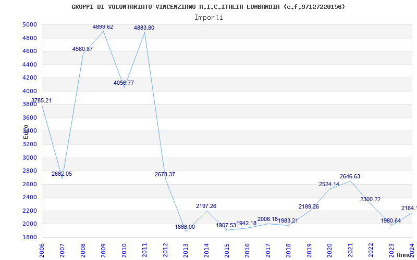Click the 'Anno' x-axis title
Viewport: 417px width, 260px height.
404,255
